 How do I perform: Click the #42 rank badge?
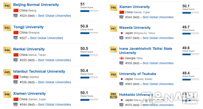click(7, 6)
